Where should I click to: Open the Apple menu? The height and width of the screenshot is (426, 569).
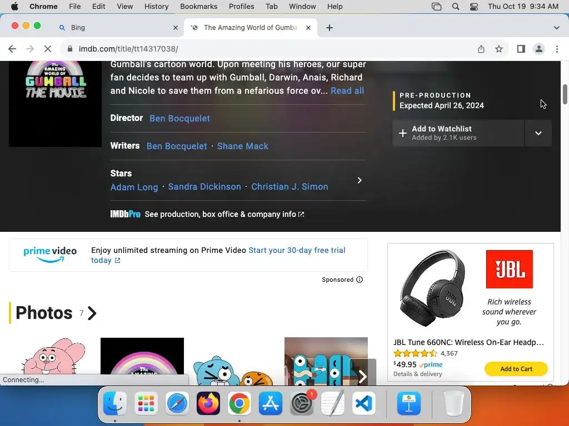(14, 7)
